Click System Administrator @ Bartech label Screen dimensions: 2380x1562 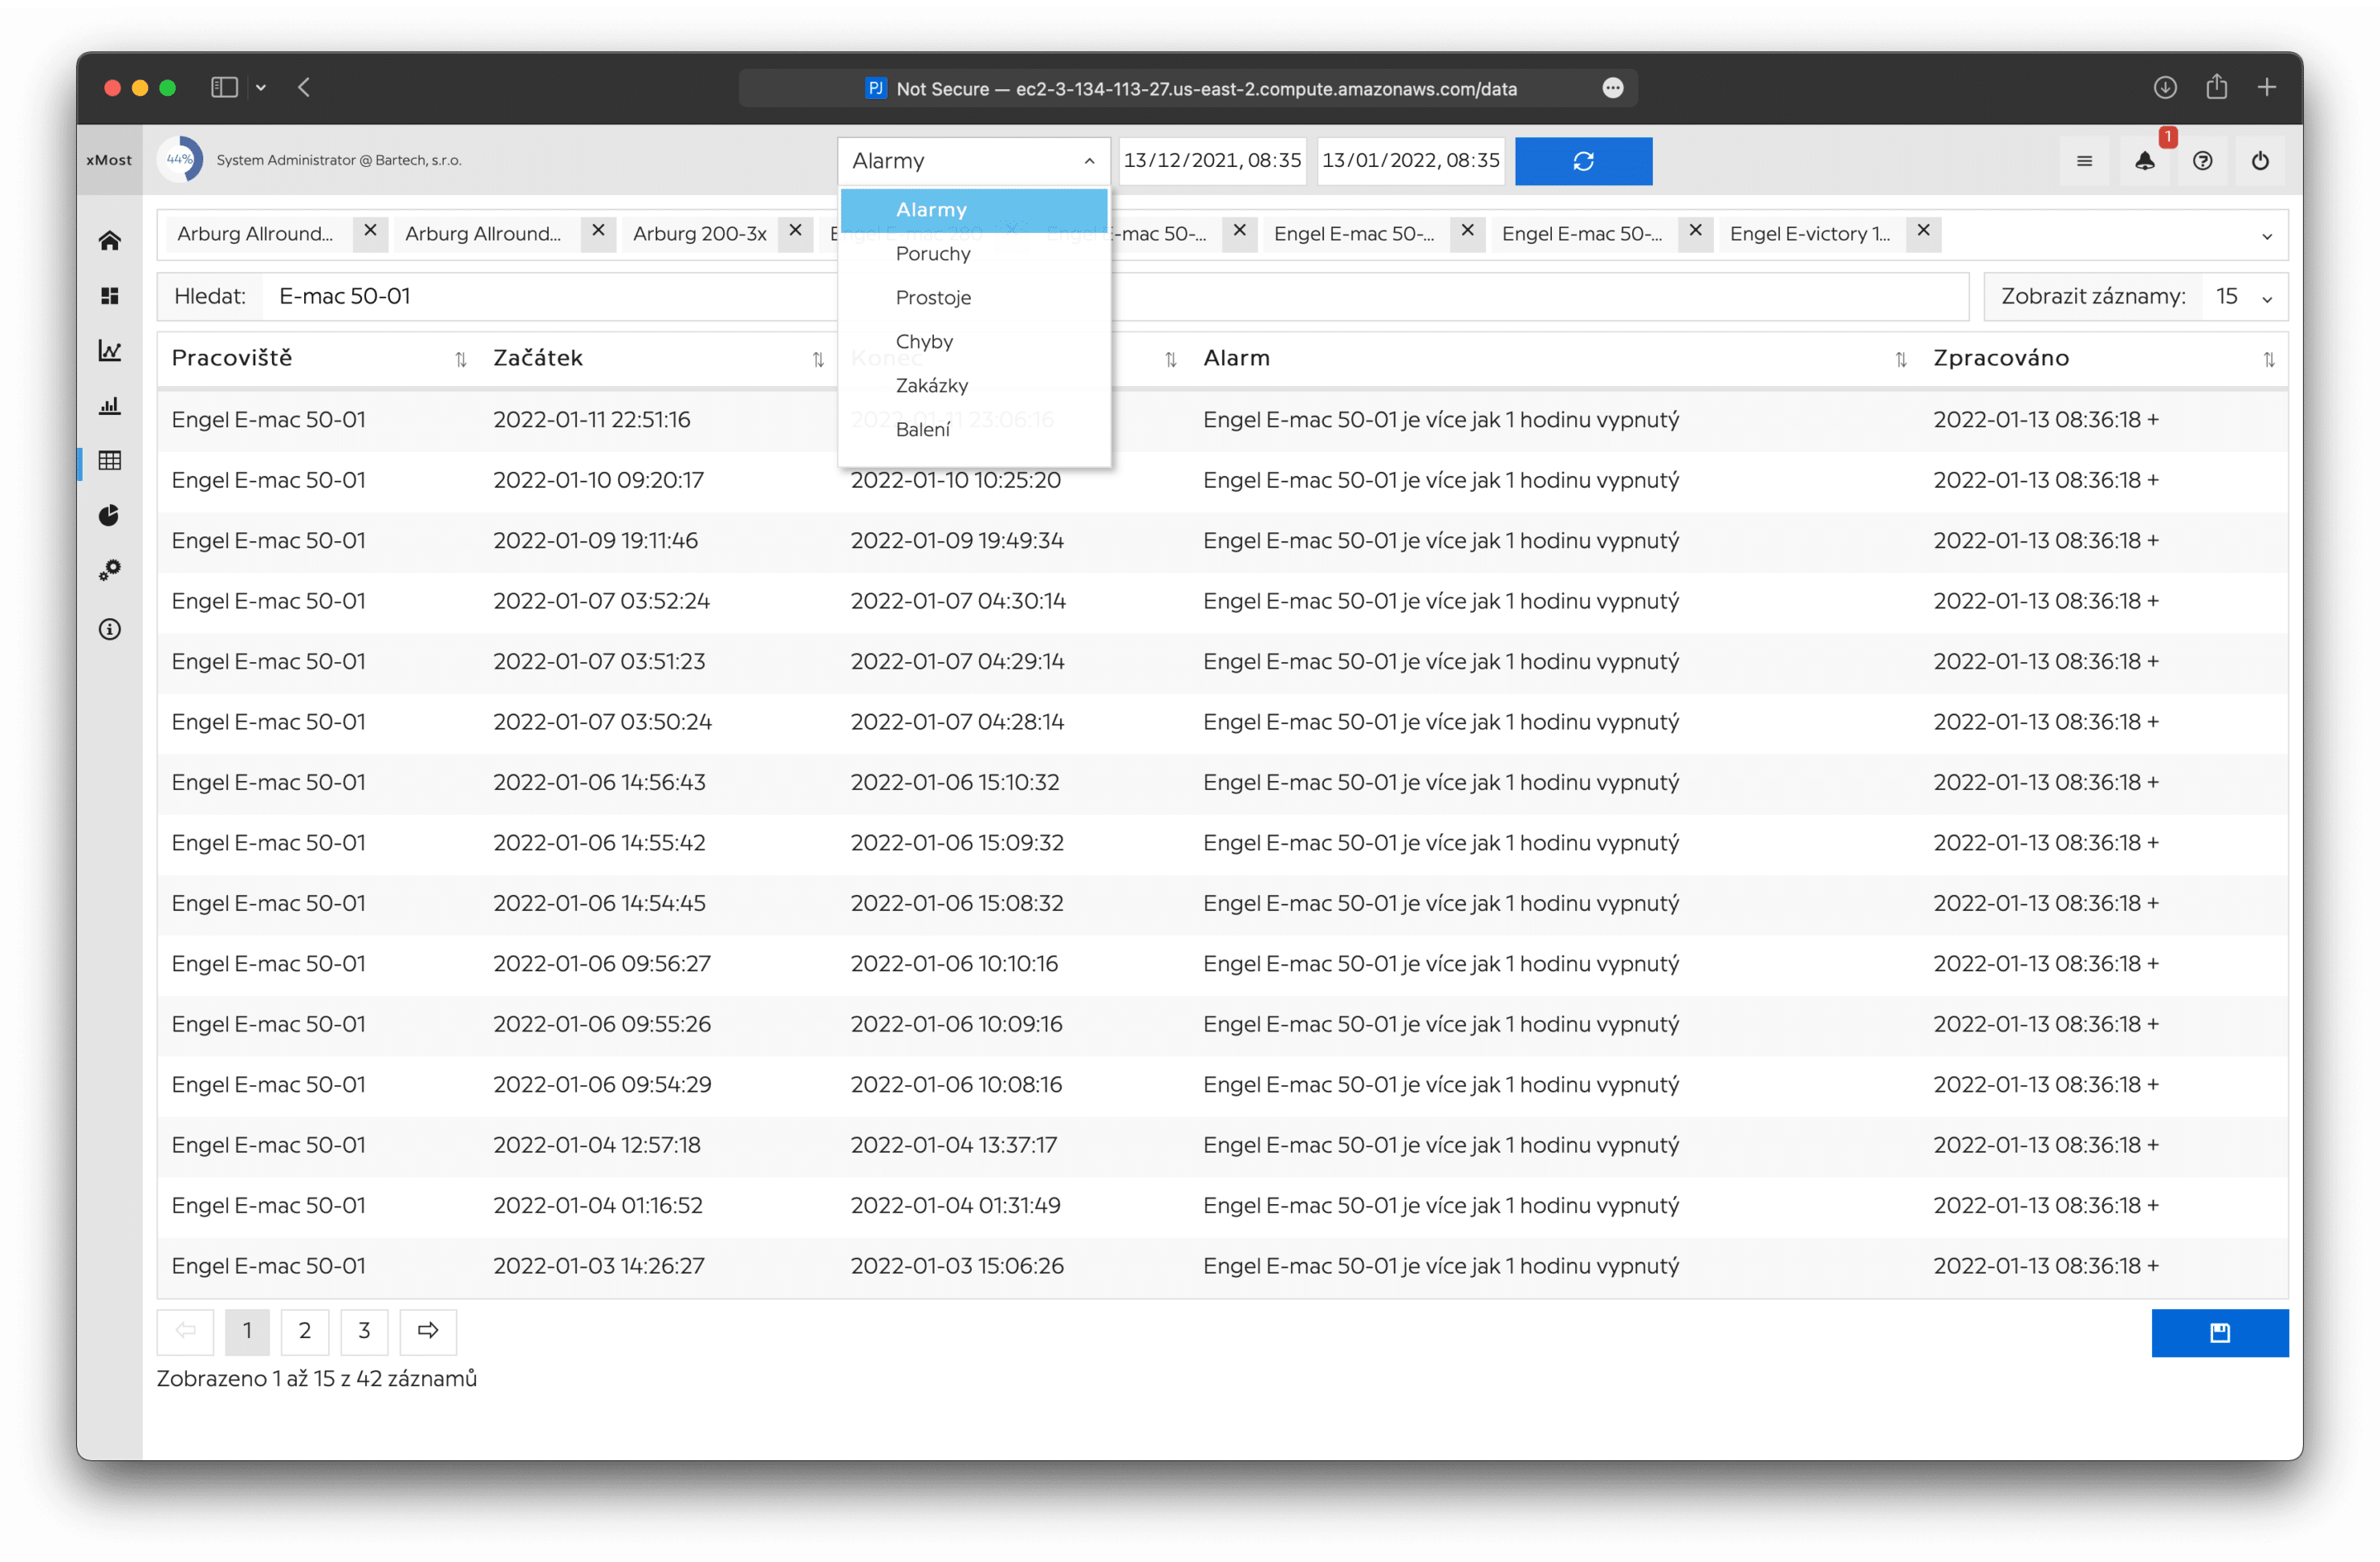point(339,160)
